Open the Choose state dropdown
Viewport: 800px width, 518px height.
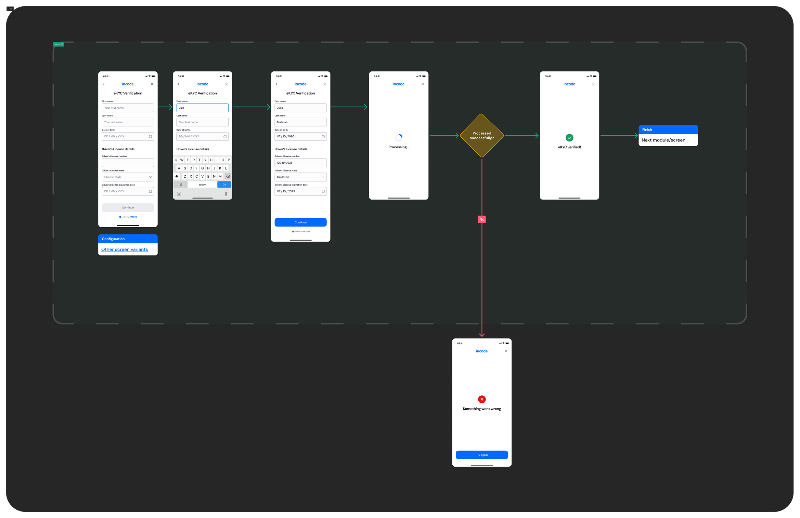click(x=128, y=177)
